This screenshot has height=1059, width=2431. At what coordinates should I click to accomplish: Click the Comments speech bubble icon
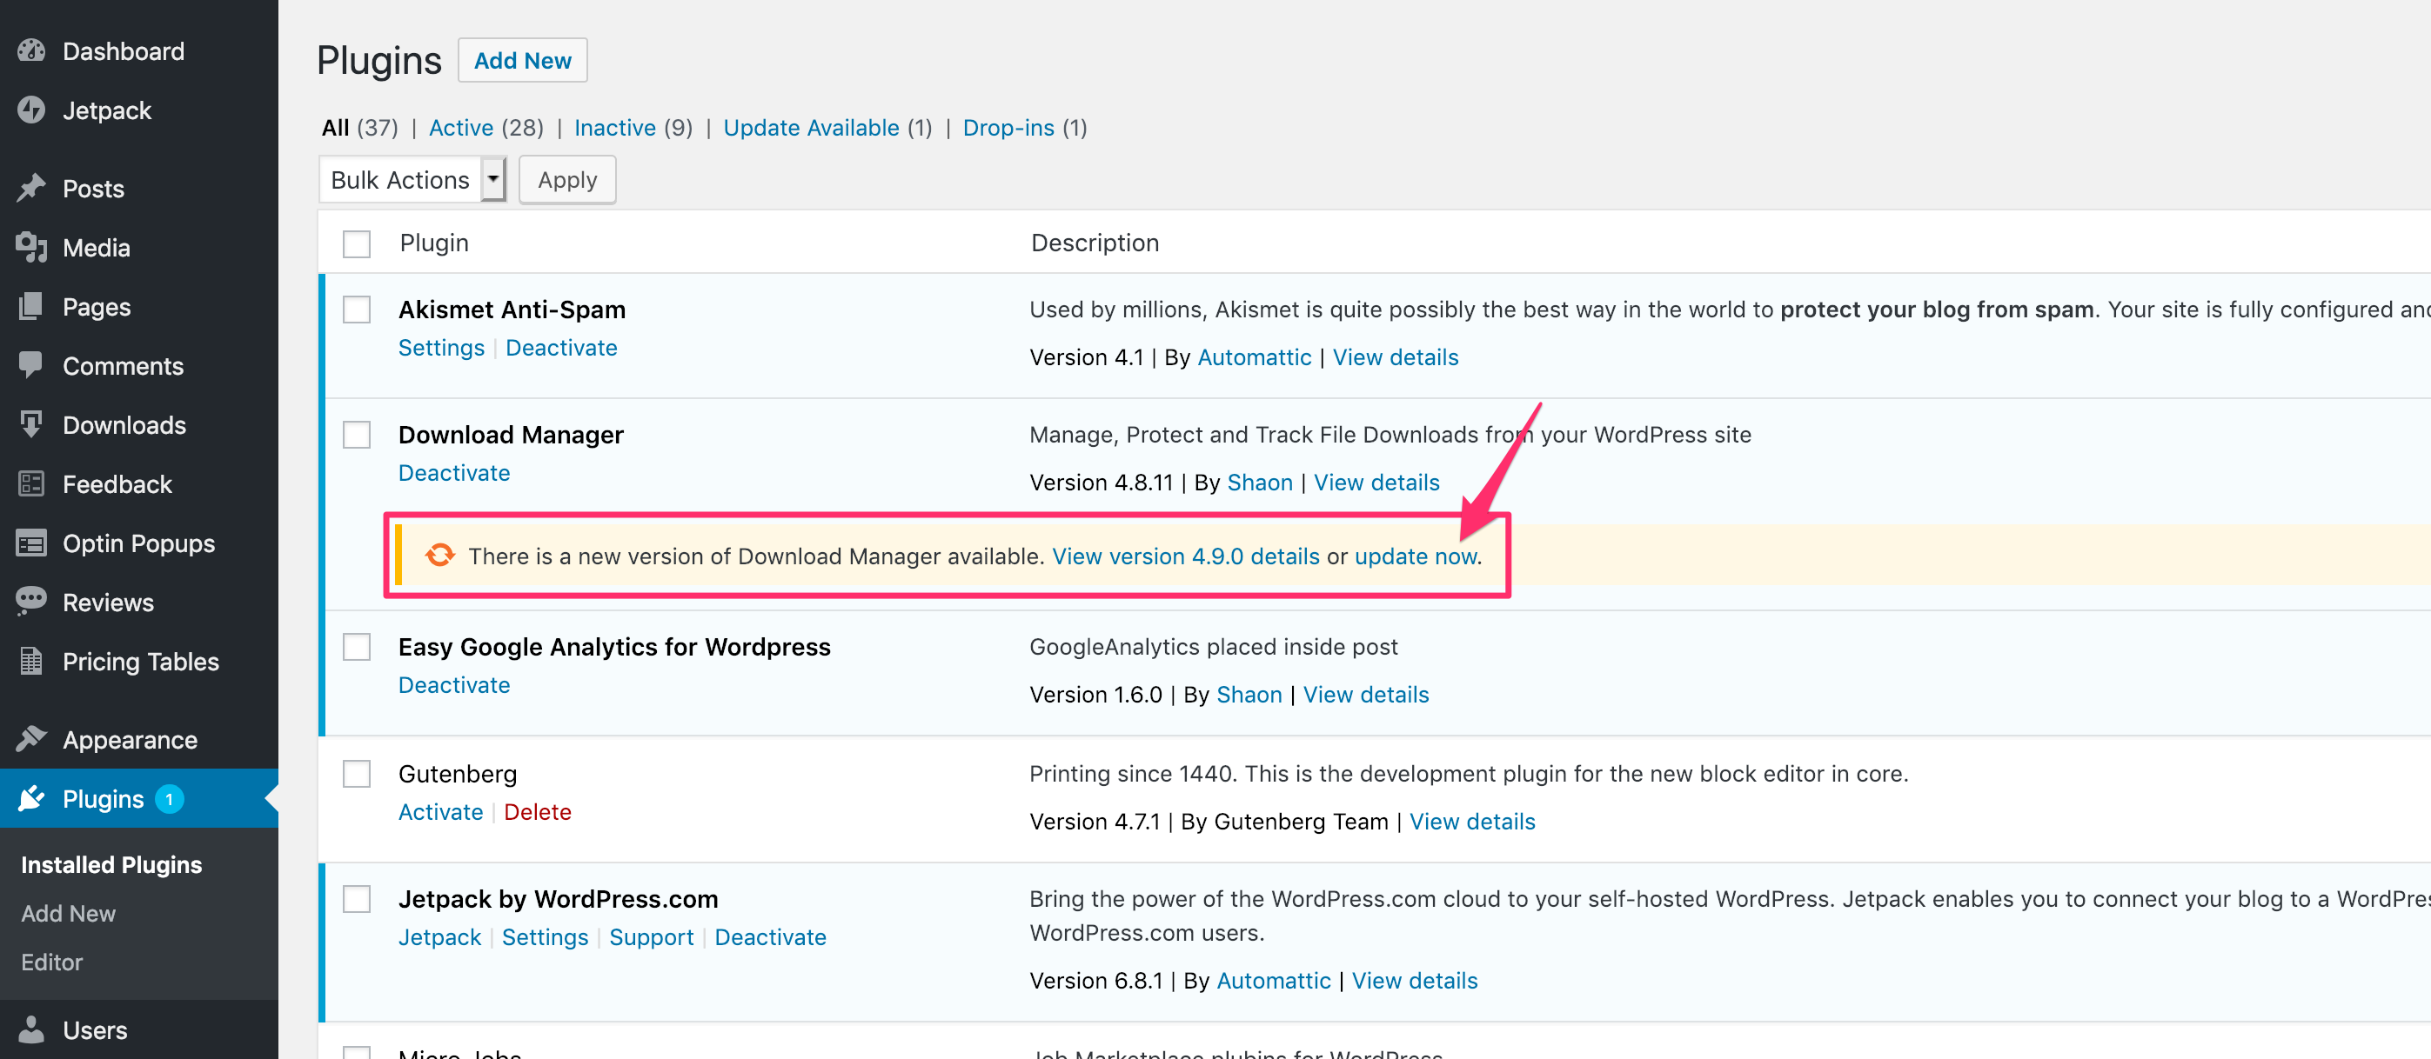(x=31, y=366)
